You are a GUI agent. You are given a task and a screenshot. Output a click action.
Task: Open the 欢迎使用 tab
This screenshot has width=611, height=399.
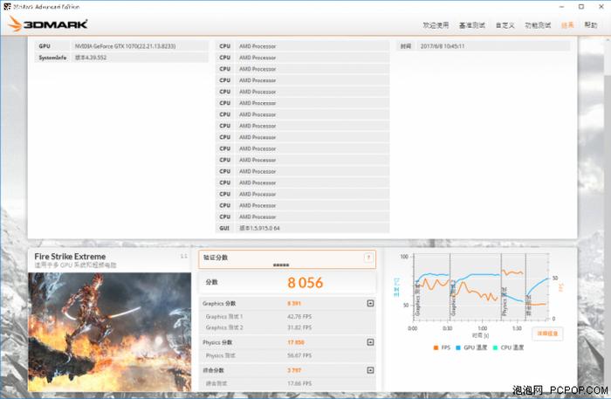(x=436, y=25)
